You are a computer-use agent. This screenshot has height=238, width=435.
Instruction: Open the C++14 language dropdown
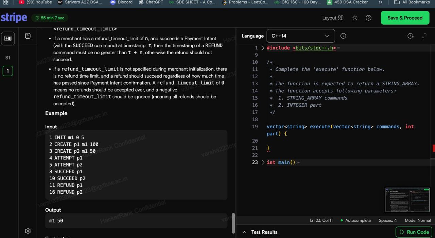(300, 36)
